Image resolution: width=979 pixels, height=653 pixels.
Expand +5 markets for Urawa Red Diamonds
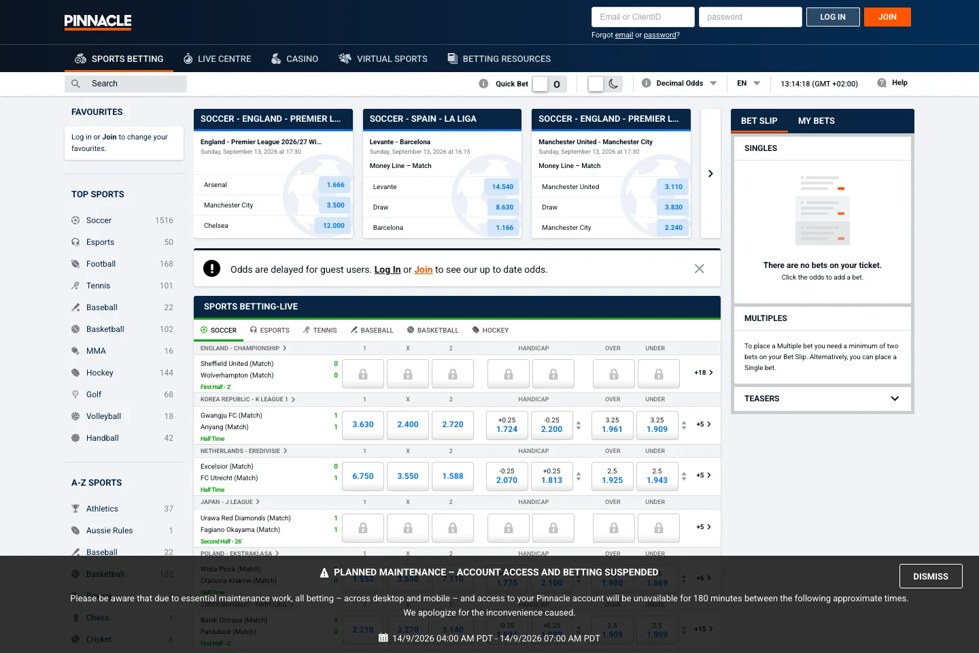(704, 527)
